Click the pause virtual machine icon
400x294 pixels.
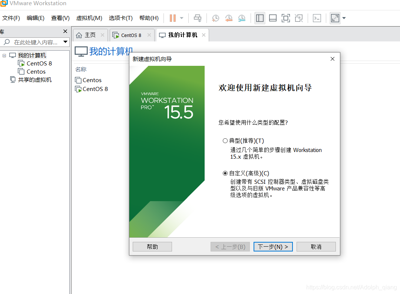coord(173,18)
